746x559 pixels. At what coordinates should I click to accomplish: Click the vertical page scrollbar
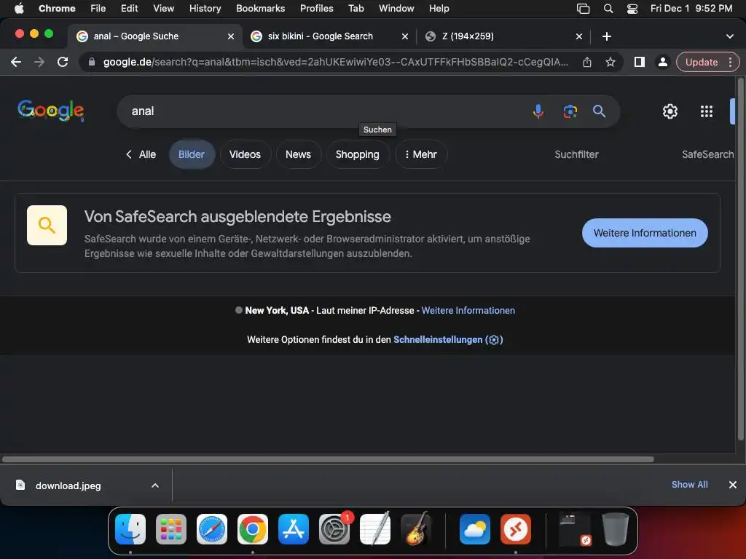point(740,259)
